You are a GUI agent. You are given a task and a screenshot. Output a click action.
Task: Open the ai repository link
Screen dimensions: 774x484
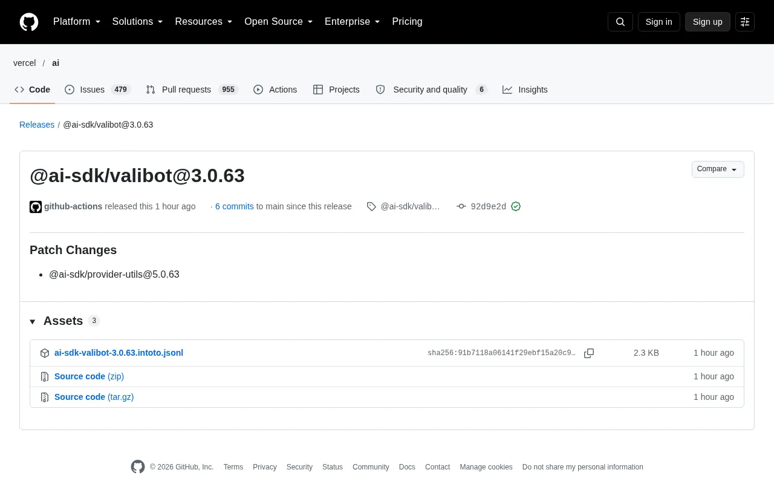pos(56,63)
